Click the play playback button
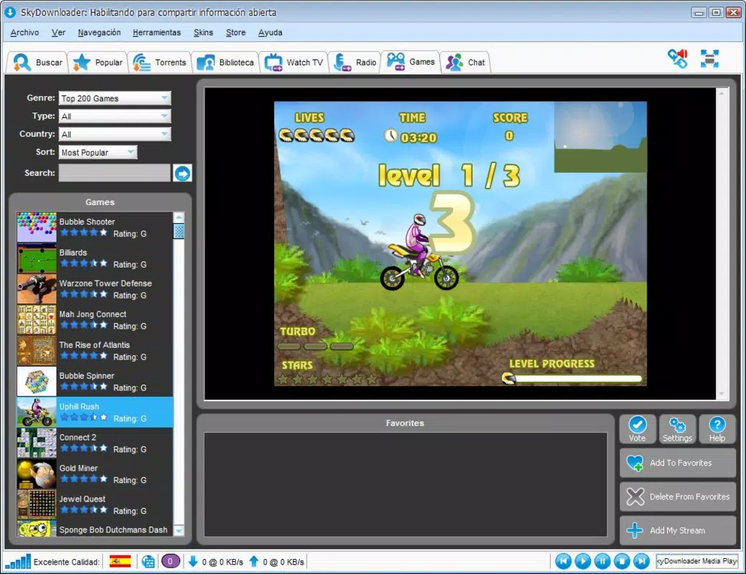Viewport: 746px width, 574px height. [582, 562]
